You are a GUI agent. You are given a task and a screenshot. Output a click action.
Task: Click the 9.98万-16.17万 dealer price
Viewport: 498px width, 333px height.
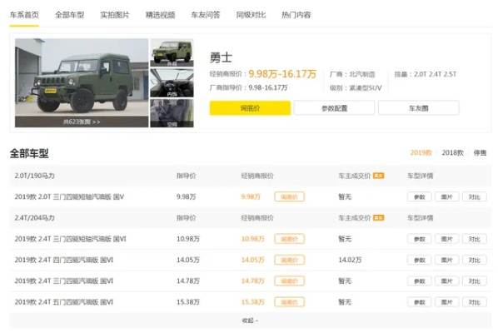click(282, 74)
